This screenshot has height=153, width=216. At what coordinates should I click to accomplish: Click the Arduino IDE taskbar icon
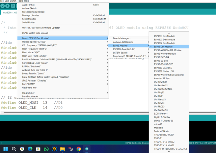click(x=87, y=149)
